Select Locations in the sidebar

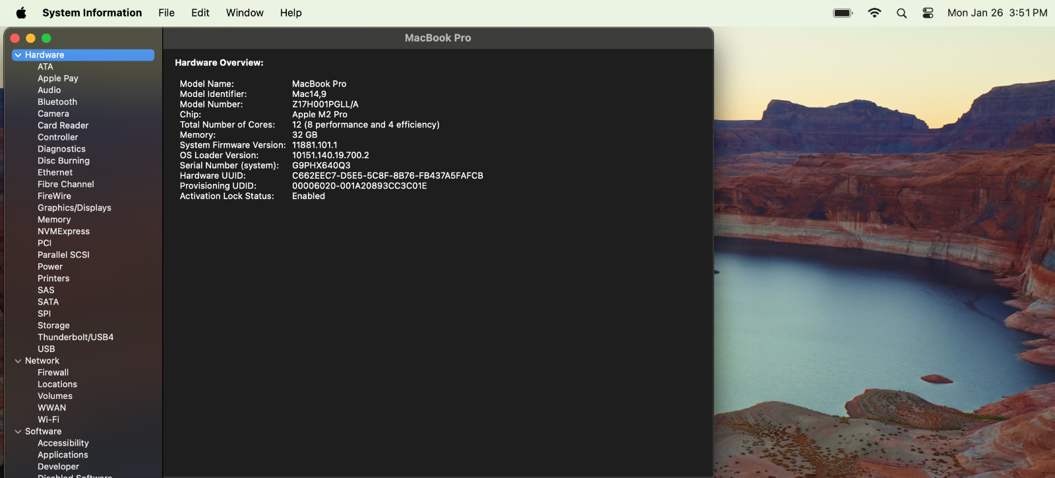coord(57,385)
